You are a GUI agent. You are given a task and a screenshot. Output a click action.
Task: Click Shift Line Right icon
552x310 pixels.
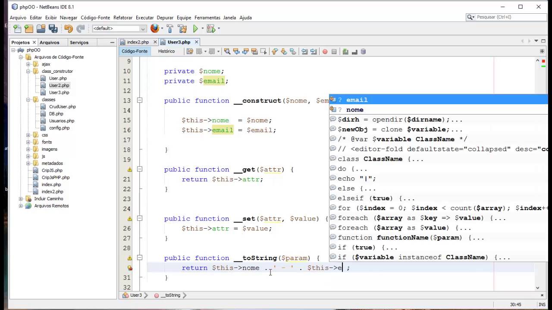314,51
